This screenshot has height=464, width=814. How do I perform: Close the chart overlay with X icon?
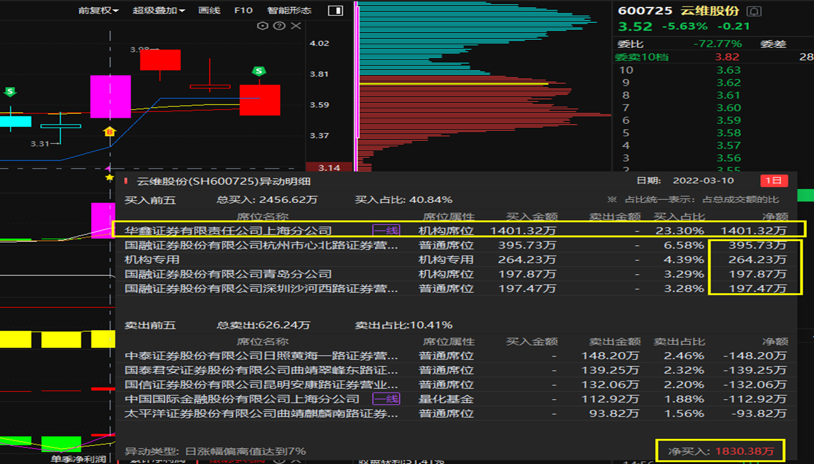tap(296, 26)
